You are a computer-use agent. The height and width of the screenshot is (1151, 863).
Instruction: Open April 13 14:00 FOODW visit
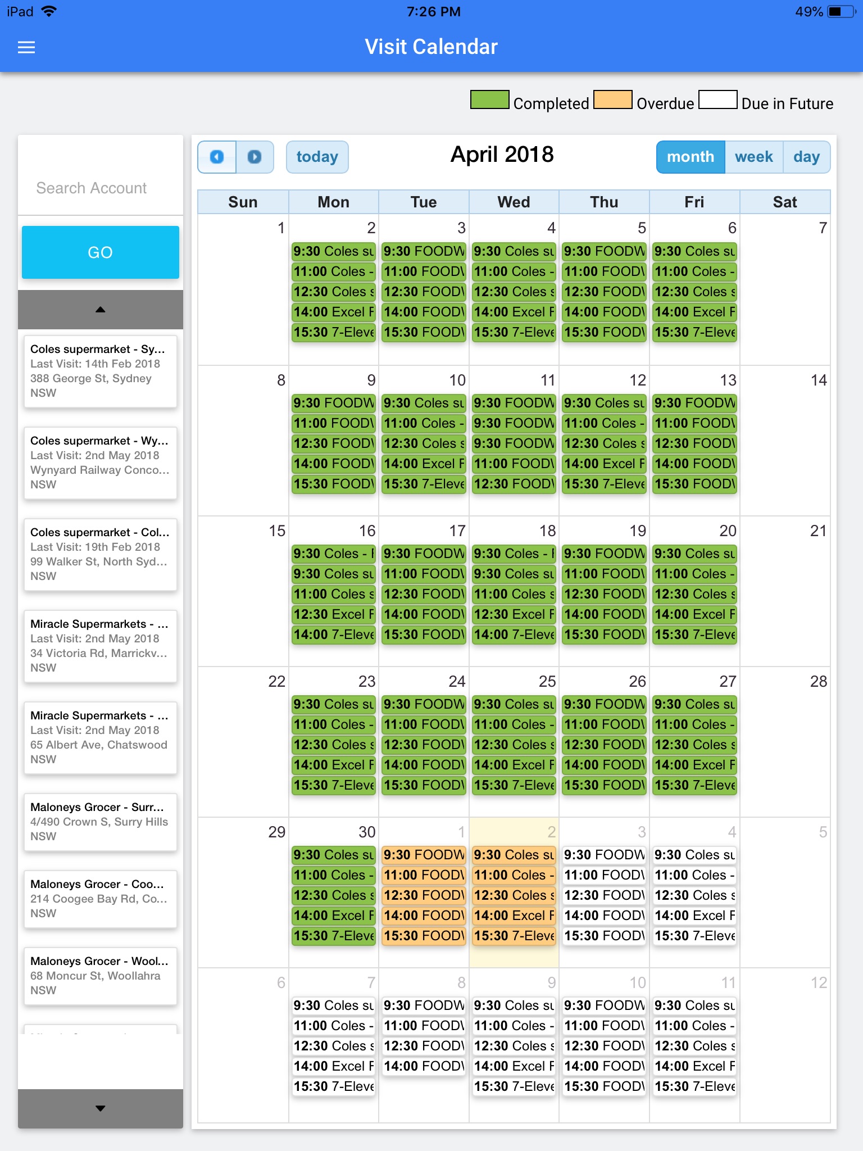[x=695, y=464]
